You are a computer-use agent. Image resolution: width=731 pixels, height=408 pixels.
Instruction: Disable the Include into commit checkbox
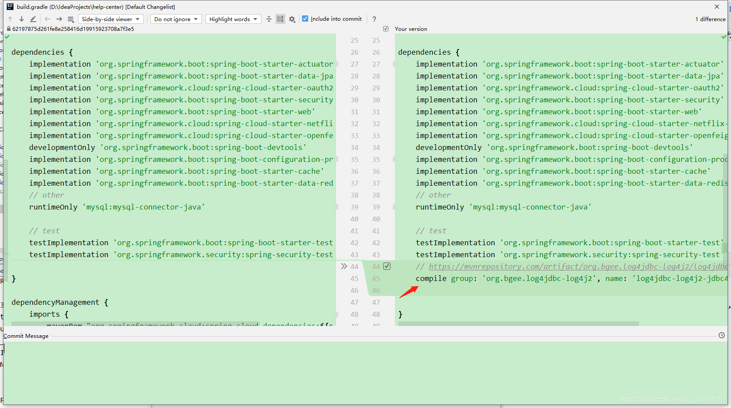305,19
